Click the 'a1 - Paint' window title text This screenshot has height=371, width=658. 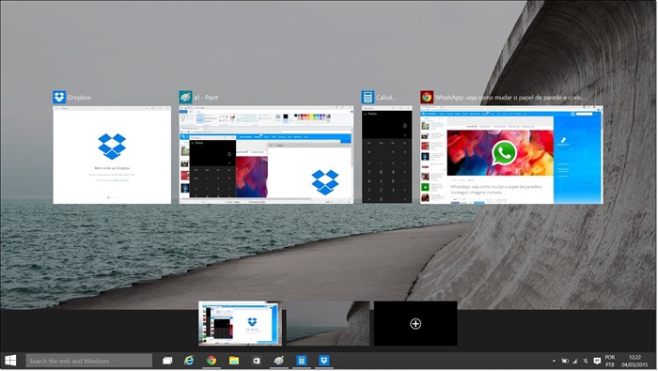pyautogui.click(x=206, y=98)
